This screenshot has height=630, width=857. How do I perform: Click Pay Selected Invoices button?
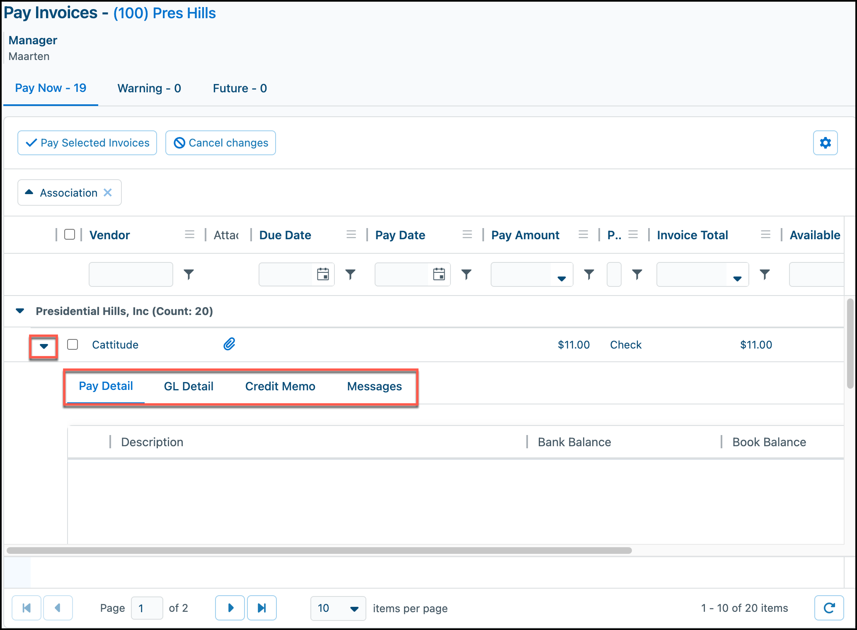click(x=87, y=143)
